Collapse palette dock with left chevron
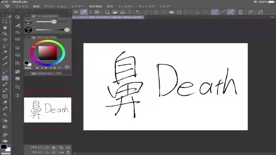This screenshot has height=155, width=276. coord(33,11)
